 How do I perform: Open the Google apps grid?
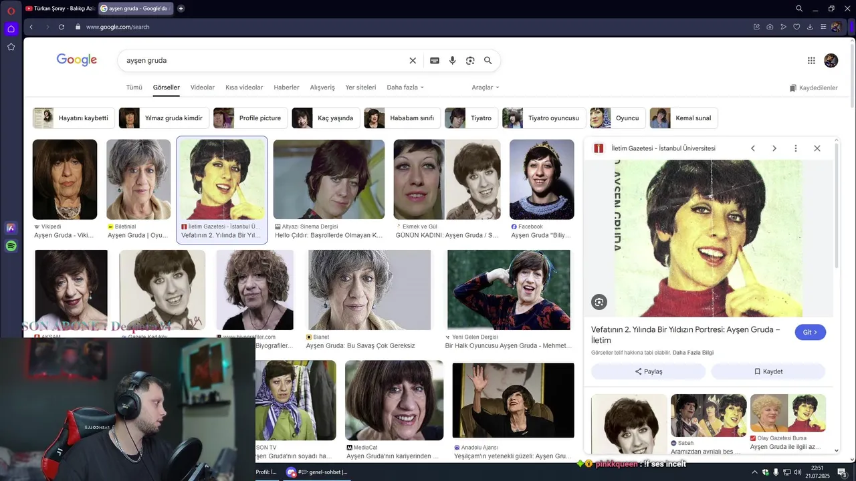[811, 60]
